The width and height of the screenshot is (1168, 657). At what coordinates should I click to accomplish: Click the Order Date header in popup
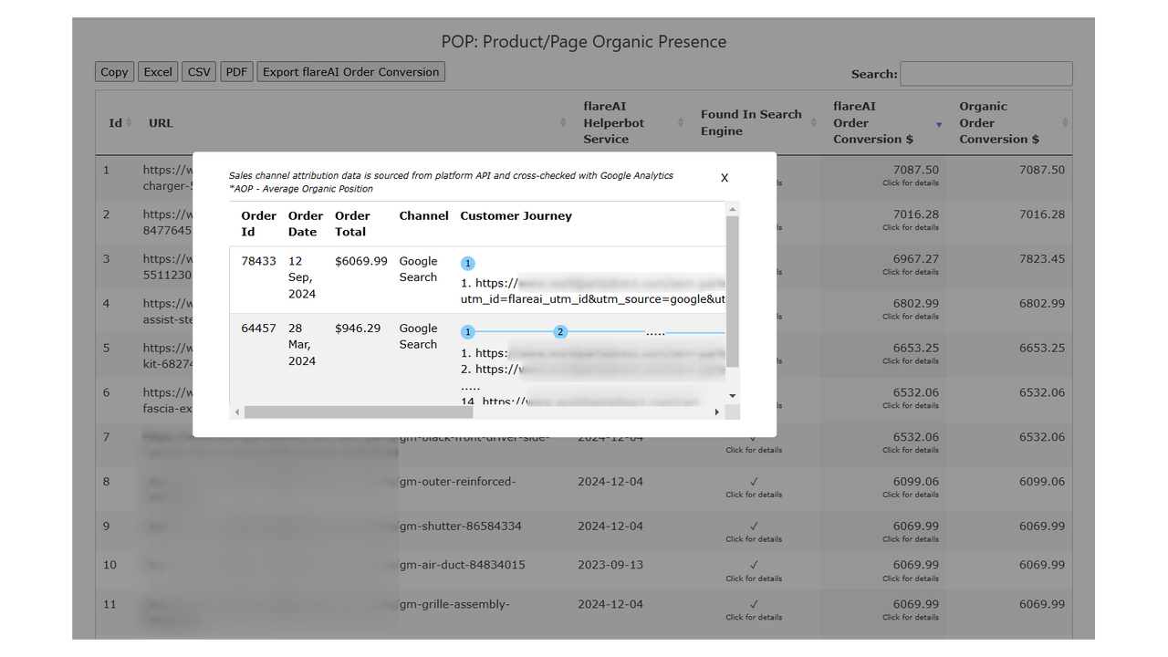(x=306, y=224)
